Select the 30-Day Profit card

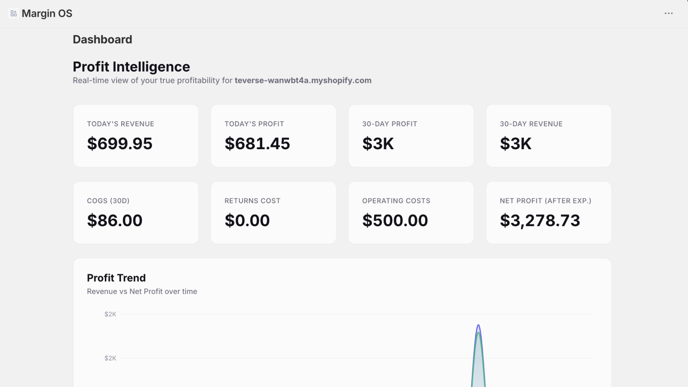411,136
